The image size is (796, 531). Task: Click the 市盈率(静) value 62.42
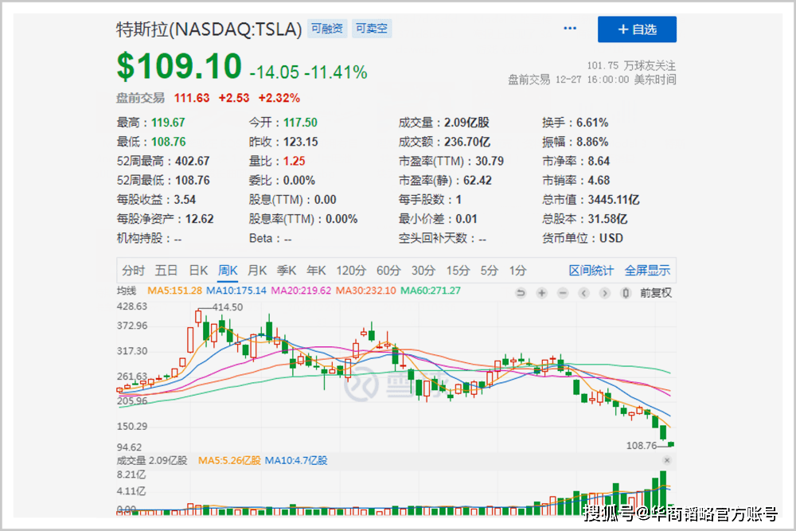coord(477,180)
